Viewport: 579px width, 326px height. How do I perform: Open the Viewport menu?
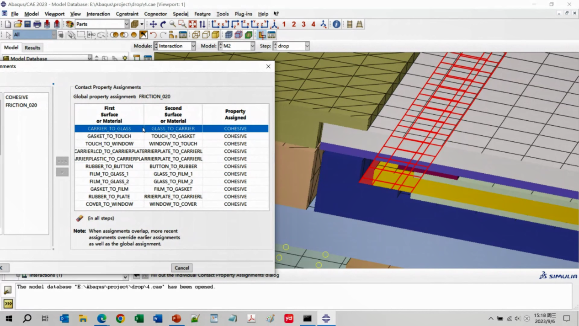(x=54, y=14)
